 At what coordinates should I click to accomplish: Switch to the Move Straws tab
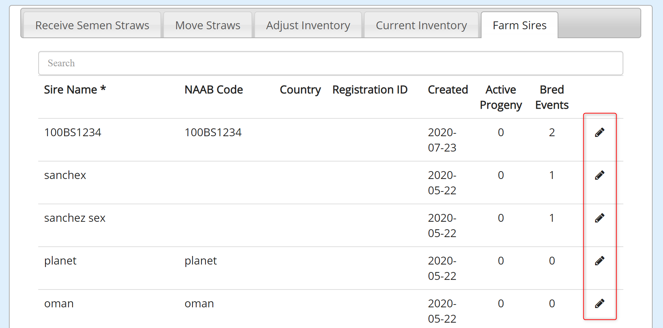click(x=208, y=25)
